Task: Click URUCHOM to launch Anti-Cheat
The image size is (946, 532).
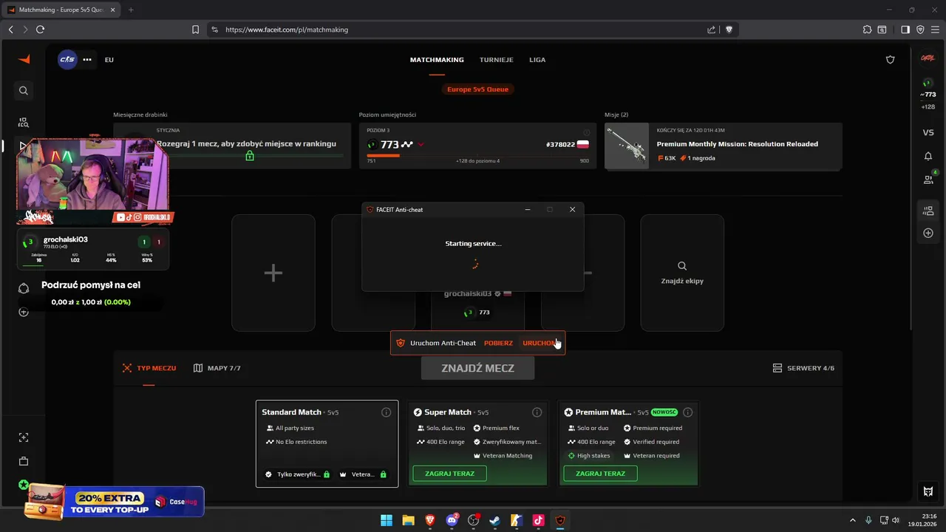Action: coord(540,343)
